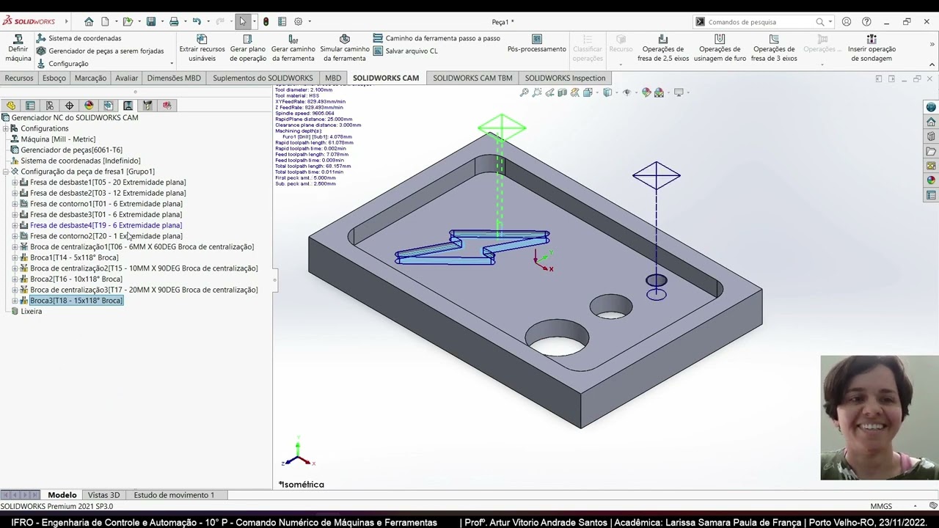Expand Broca3 T18 operation node
This screenshot has height=528, width=939.
pos(15,301)
